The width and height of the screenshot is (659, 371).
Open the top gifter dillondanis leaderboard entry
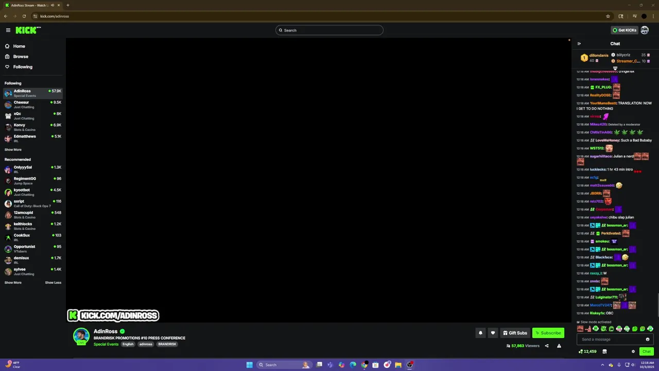point(595,58)
